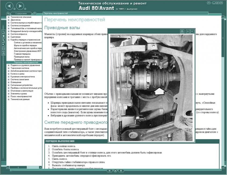Screen dimensions: 227x175
Task: Go back with the left arrow button
Action: coord(9,6)
